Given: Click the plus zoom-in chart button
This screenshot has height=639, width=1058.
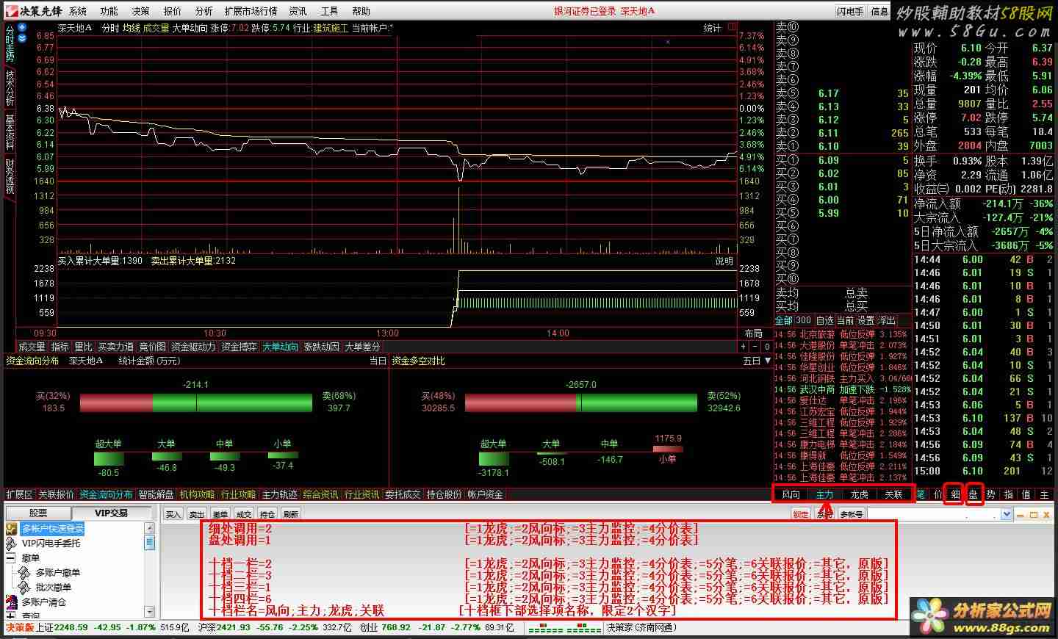Looking at the screenshot, I should click(743, 347).
